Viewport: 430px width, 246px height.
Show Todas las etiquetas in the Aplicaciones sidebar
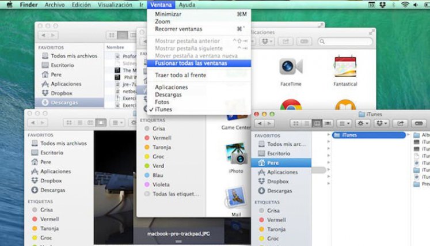[x=172, y=194]
